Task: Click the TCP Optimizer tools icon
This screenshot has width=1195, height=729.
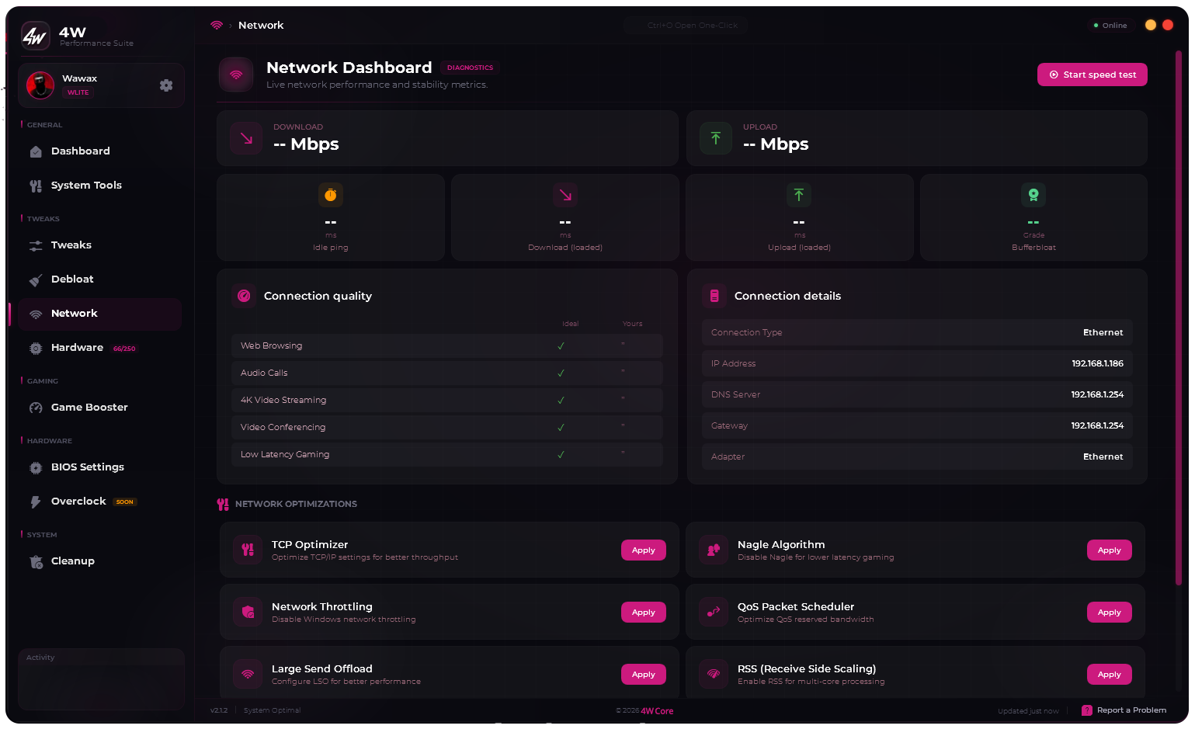Action: click(248, 550)
